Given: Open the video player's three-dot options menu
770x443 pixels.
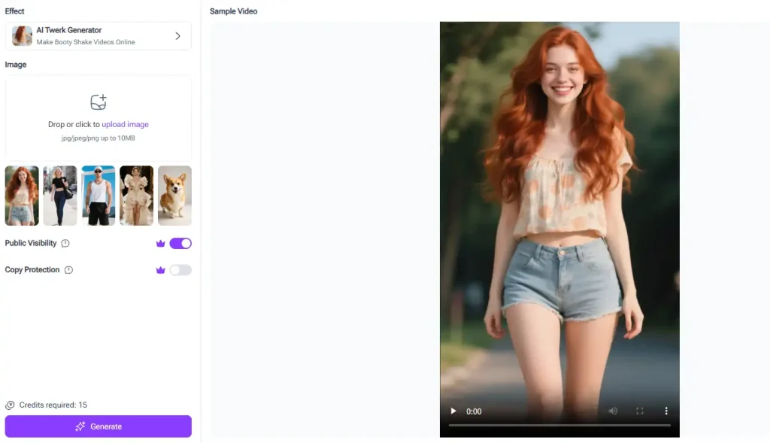Looking at the screenshot, I should click(x=666, y=411).
